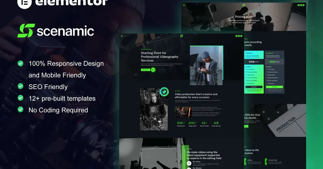
Task: Click check icon beside 100% Responsive Design
Action: [x=20, y=63]
